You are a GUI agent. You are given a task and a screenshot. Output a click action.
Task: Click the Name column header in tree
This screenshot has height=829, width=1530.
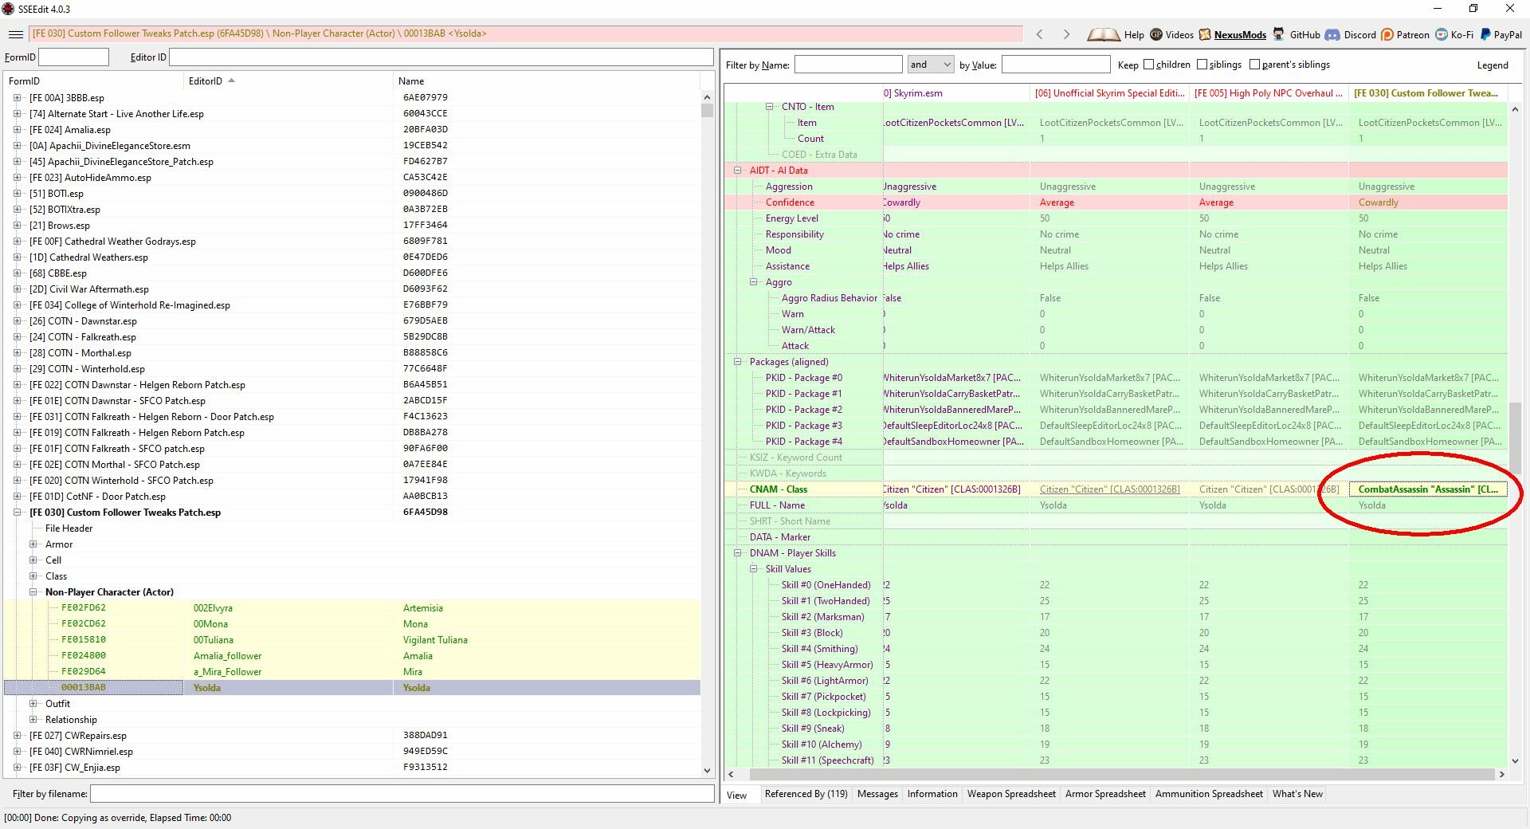pos(547,81)
